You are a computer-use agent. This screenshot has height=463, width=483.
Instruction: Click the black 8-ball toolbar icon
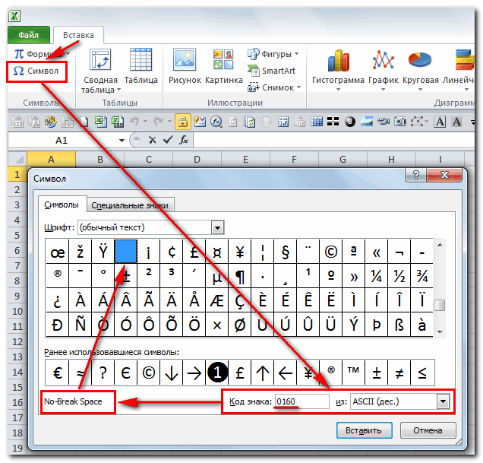click(x=350, y=122)
